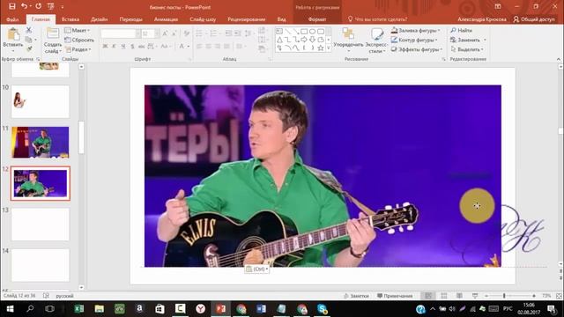Screen dimensions: 564x317
Task: Select the rectangle shape in shapes gallery
Action: pos(304,32)
